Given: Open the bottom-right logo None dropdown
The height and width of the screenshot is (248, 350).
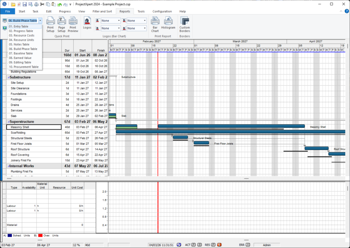Looking at the screenshot, I should pyautogui.click(x=145, y=28).
